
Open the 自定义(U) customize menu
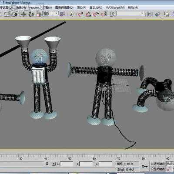pyautogui.click(x=96, y=7)
